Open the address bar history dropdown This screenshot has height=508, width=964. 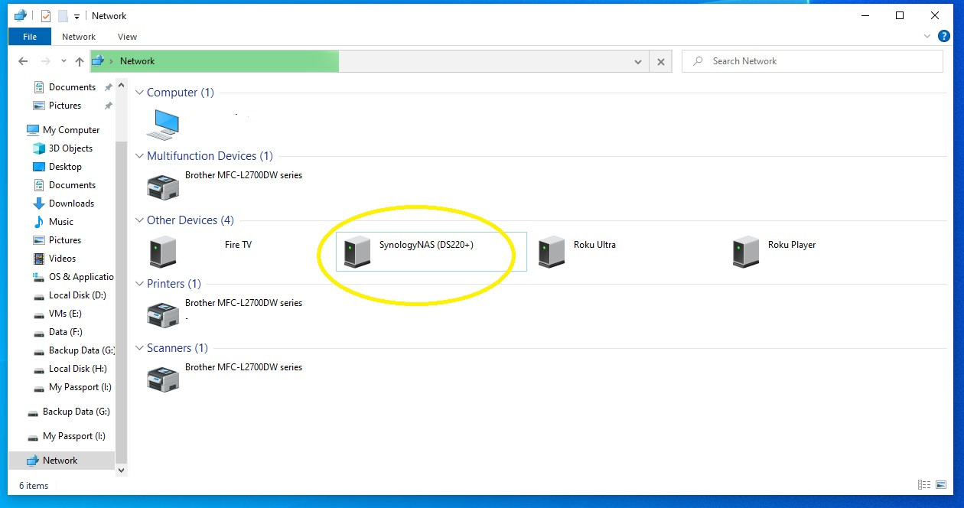pyautogui.click(x=638, y=61)
